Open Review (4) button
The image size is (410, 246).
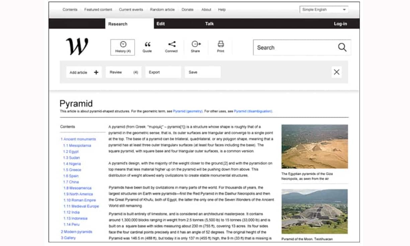click(x=124, y=72)
